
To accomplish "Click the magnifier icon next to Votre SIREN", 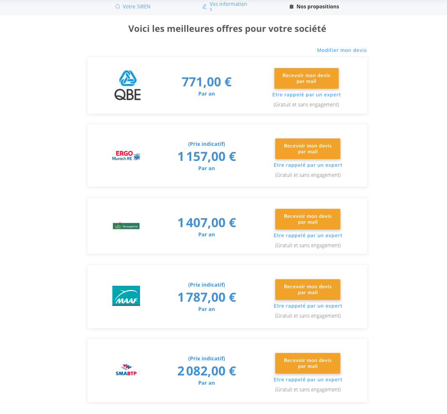I will tap(117, 7).
